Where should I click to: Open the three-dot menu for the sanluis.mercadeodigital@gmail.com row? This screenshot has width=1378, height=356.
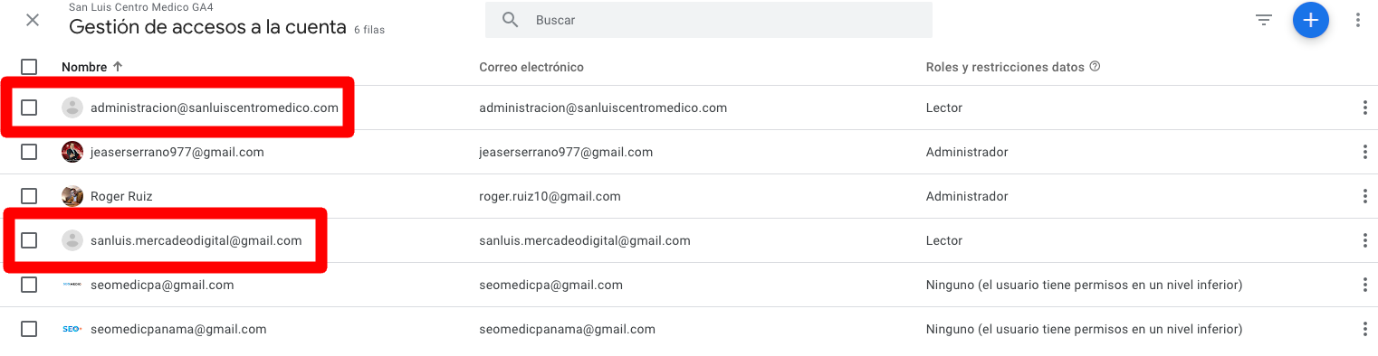(1364, 240)
